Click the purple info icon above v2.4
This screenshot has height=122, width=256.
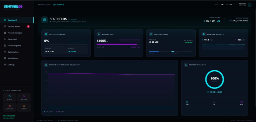tap(242, 102)
